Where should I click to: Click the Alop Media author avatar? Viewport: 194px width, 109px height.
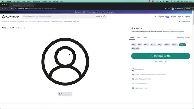(133, 70)
